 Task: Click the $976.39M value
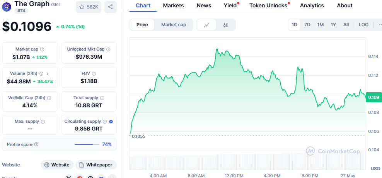tap(89, 57)
